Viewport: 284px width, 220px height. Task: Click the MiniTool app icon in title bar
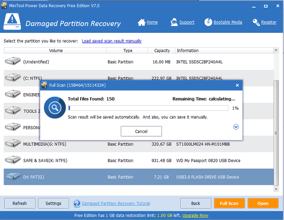click(x=4, y=6)
